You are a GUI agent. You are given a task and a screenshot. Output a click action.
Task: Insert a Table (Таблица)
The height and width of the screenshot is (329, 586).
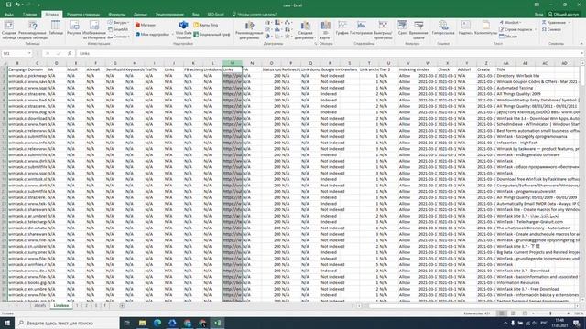pyautogui.click(x=56, y=28)
